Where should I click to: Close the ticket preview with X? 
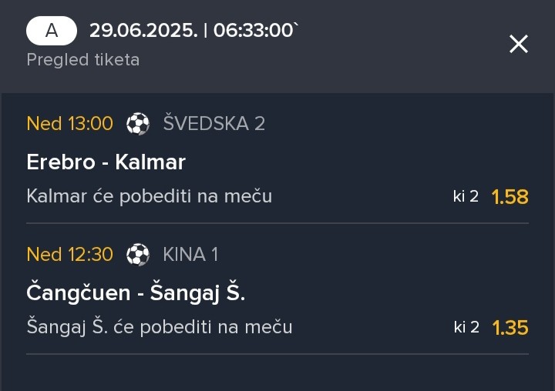click(519, 44)
